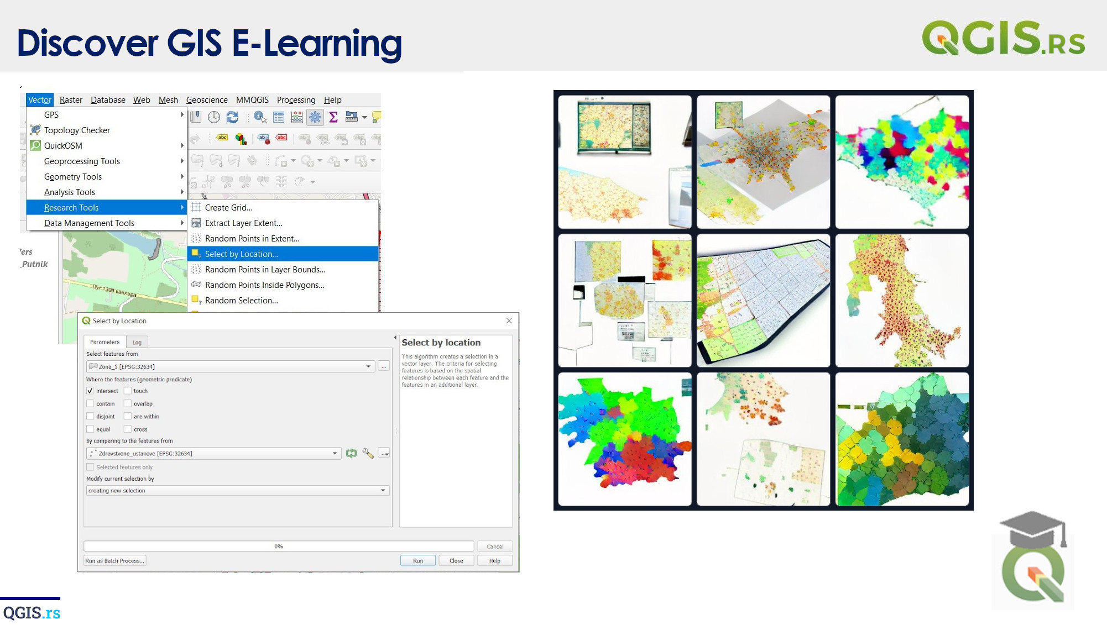This screenshot has height=625, width=1107.
Task: Open the Zdravstvene_ustanove layer dropdown
Action: point(213,453)
